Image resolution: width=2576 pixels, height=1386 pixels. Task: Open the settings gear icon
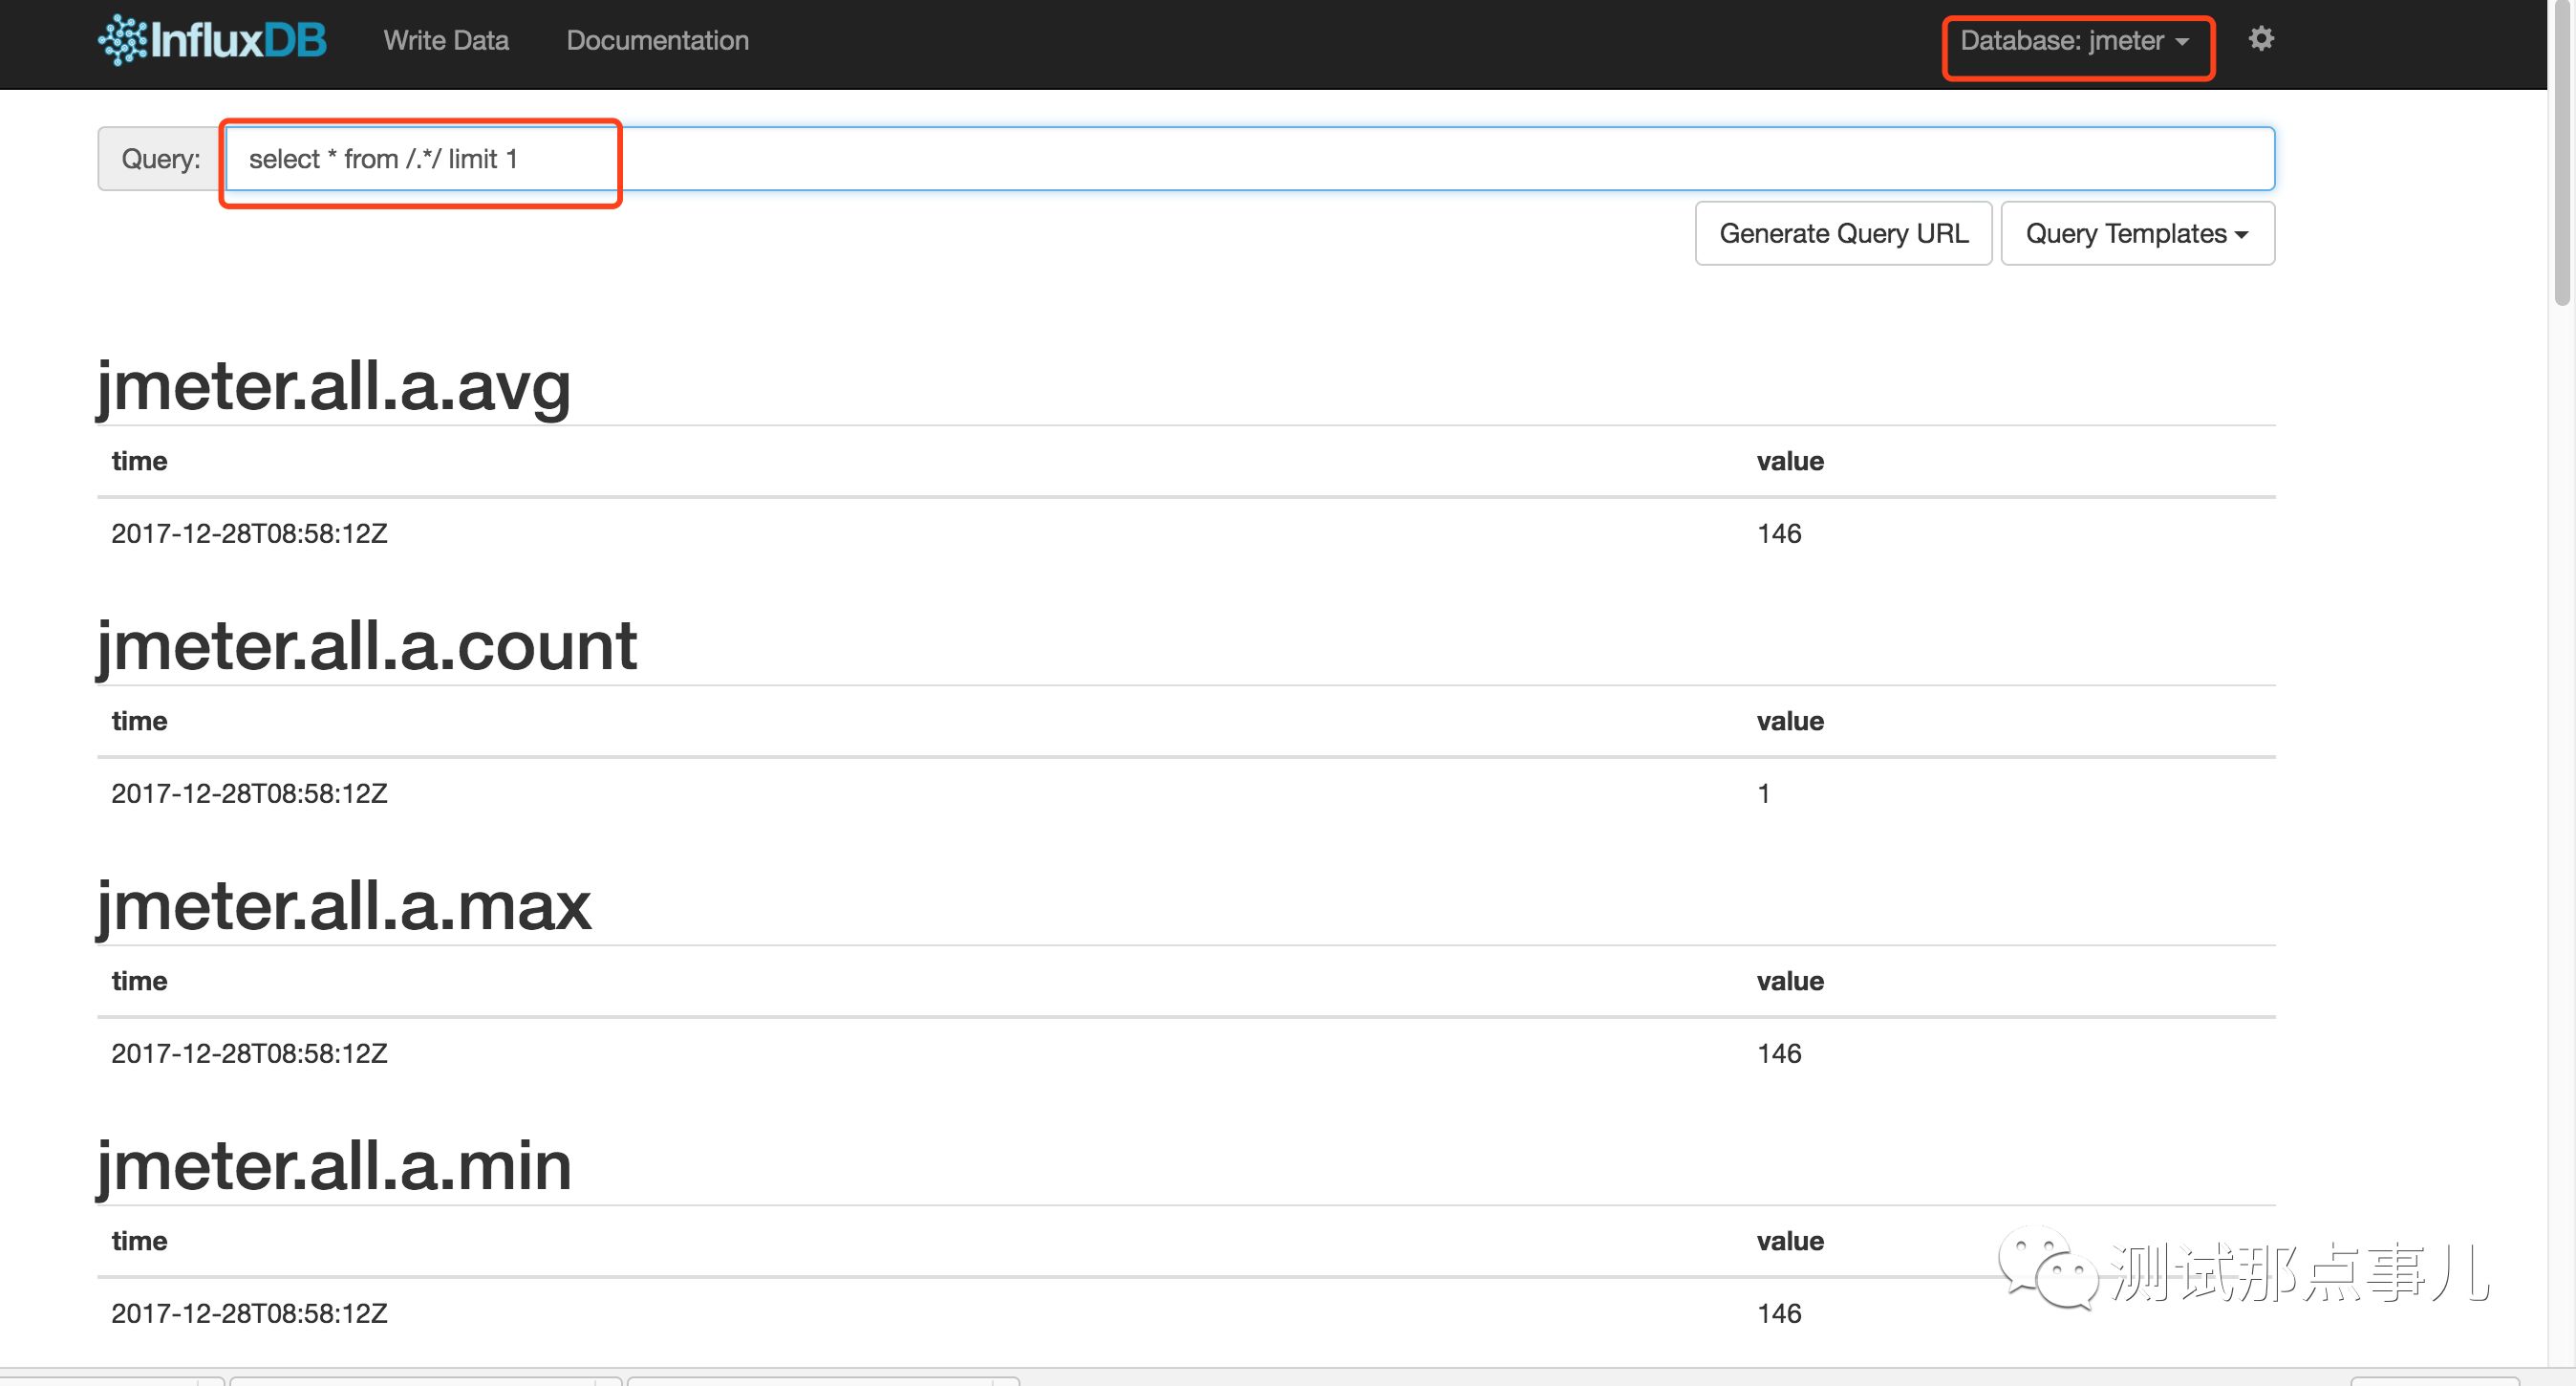pos(2260,39)
